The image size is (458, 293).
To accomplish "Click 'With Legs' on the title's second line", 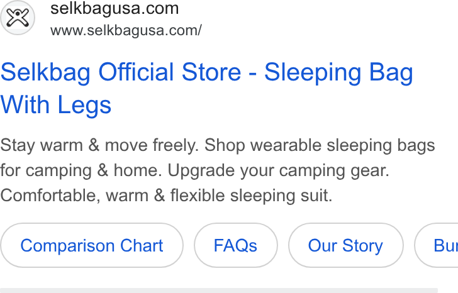I will pyautogui.click(x=56, y=105).
